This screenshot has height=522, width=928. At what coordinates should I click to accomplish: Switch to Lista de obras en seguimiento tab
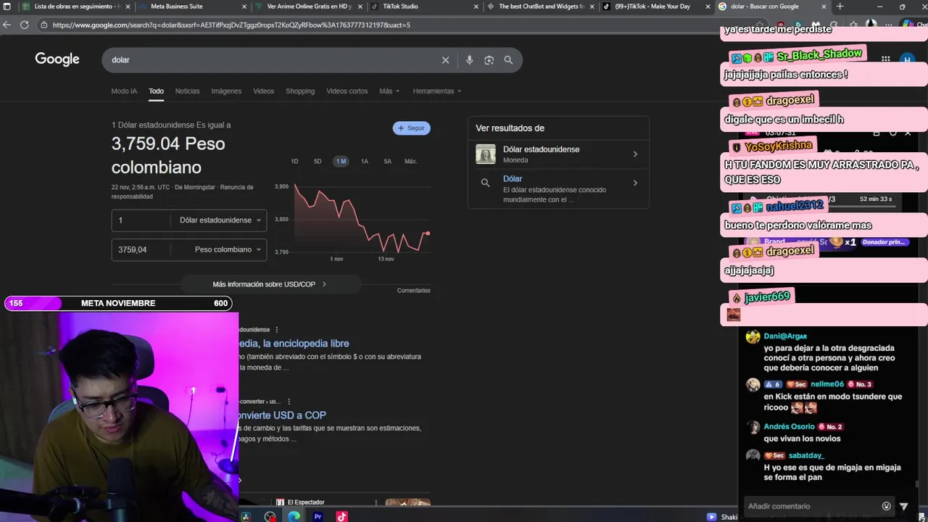(x=76, y=7)
